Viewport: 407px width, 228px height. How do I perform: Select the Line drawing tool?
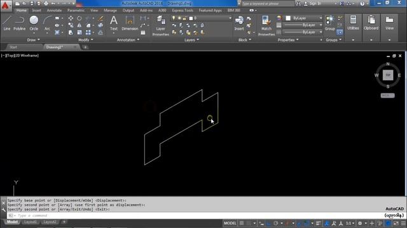coord(7,23)
